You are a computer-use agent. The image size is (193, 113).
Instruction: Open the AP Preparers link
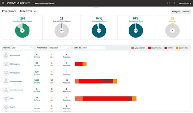(15, 64)
